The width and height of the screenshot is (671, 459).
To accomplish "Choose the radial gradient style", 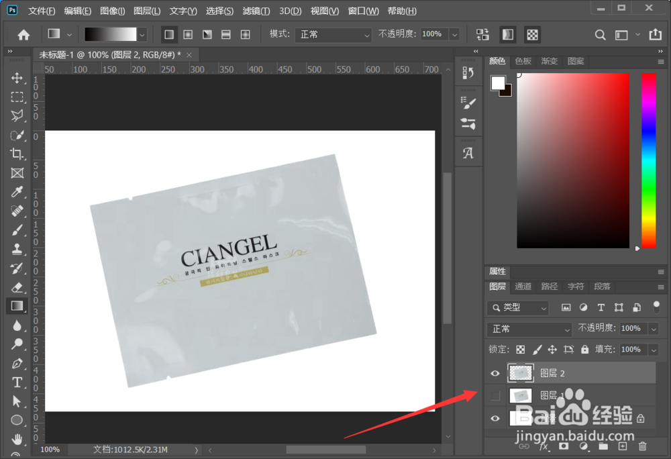I will tap(188, 34).
